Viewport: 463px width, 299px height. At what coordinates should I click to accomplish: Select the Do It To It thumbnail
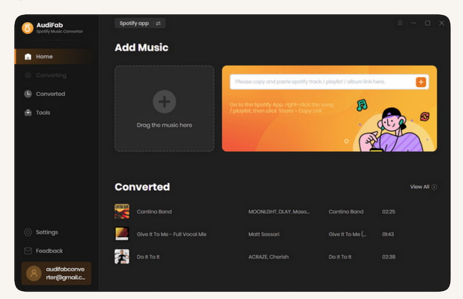click(x=122, y=257)
